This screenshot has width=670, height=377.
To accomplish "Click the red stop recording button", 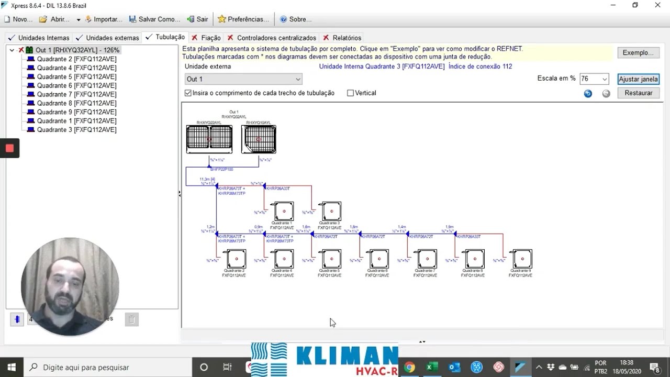I will pyautogui.click(x=9, y=148).
